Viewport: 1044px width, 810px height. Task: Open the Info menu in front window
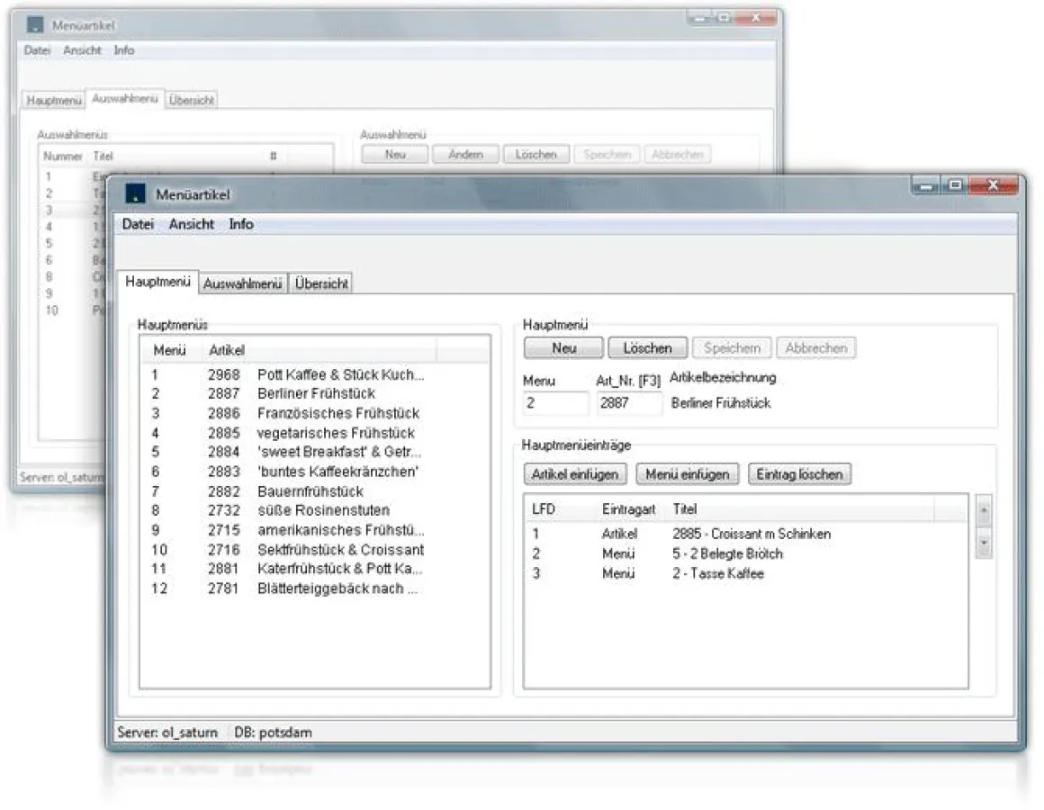click(x=241, y=224)
